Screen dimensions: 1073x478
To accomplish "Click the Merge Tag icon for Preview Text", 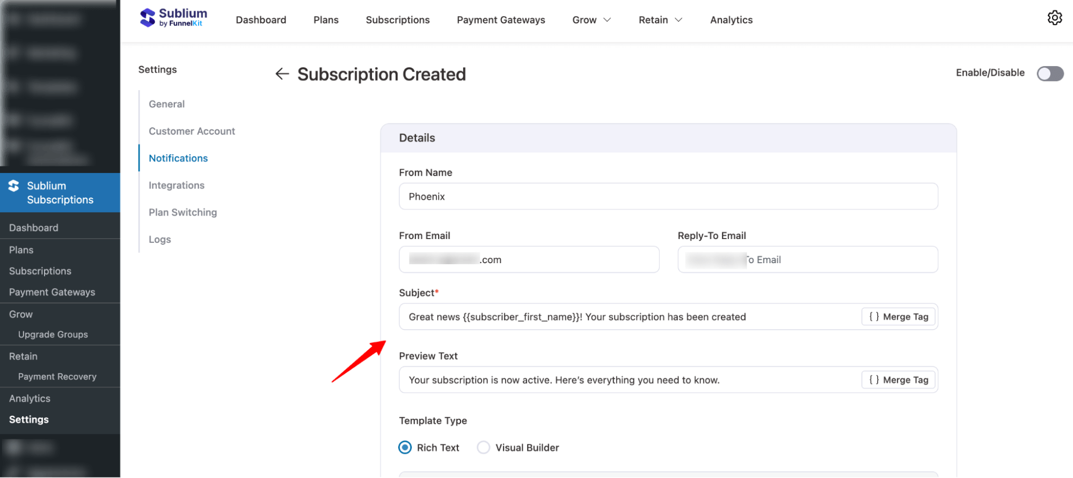I will click(898, 380).
